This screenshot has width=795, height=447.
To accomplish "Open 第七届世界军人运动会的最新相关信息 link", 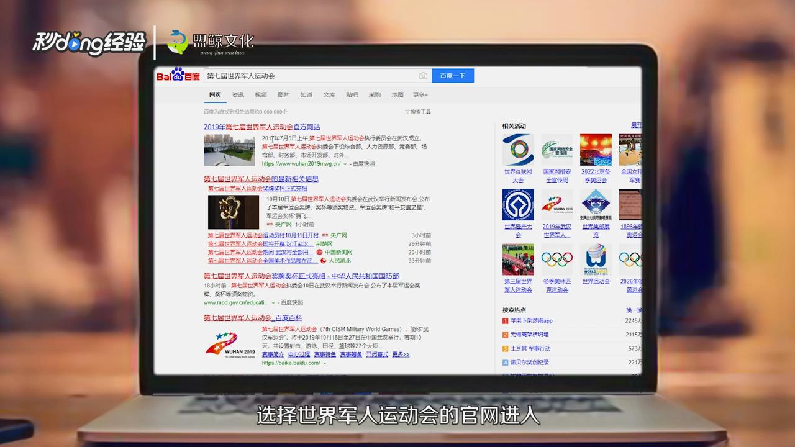I will click(261, 179).
